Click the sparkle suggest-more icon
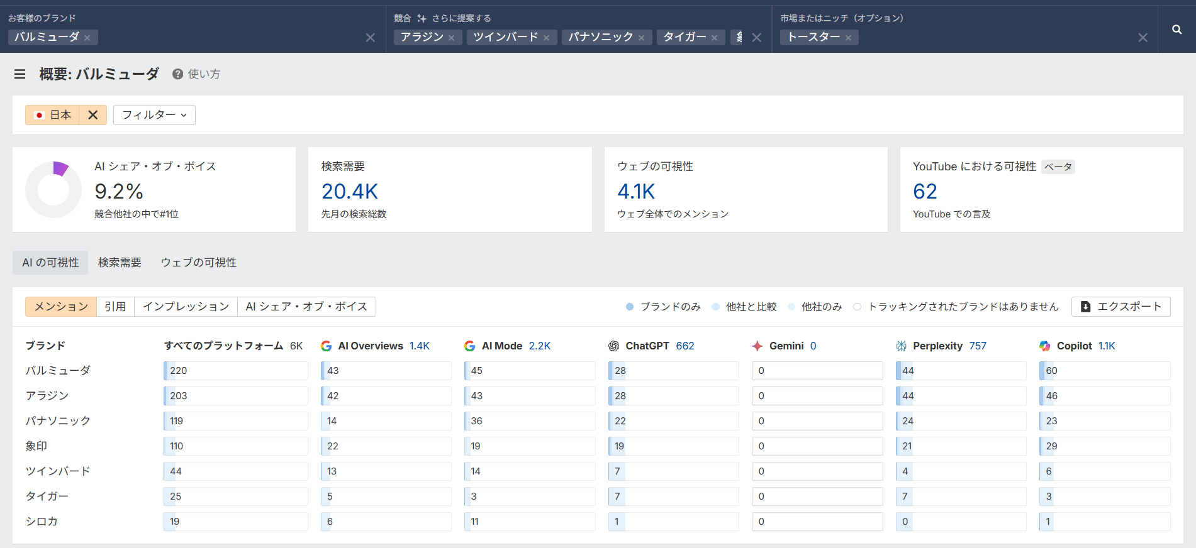1196x548 pixels. 422,18
